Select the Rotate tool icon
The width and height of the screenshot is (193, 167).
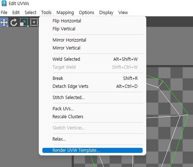tap(14, 22)
